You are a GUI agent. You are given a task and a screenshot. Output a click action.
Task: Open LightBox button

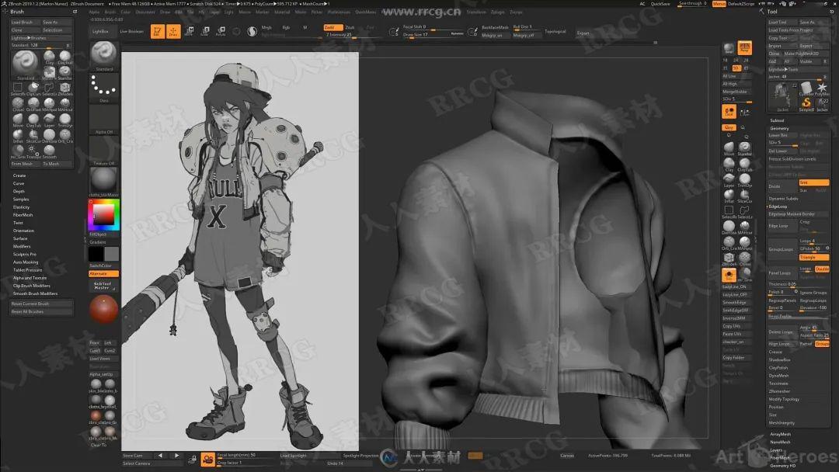coord(100,32)
